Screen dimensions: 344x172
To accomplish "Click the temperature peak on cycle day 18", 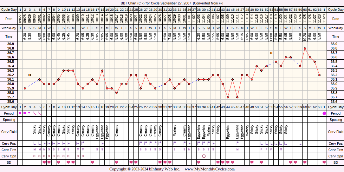I will click(102, 70).
